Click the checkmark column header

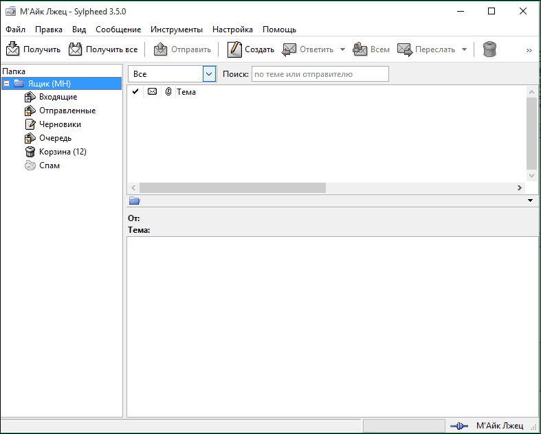(x=135, y=92)
